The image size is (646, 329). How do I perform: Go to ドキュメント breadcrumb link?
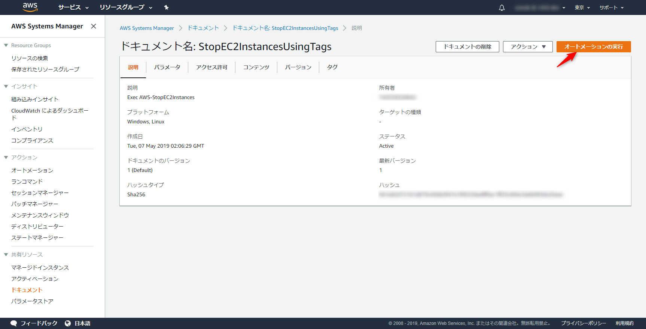(x=203, y=28)
